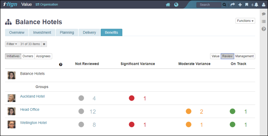
Task: Click Head Office Moderate Variance count 2
Action: (201, 112)
